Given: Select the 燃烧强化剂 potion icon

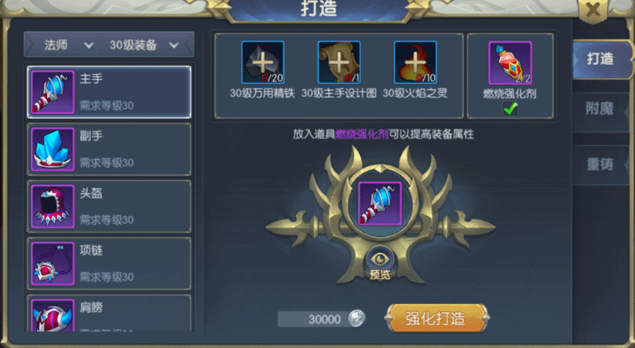Looking at the screenshot, I should [510, 62].
